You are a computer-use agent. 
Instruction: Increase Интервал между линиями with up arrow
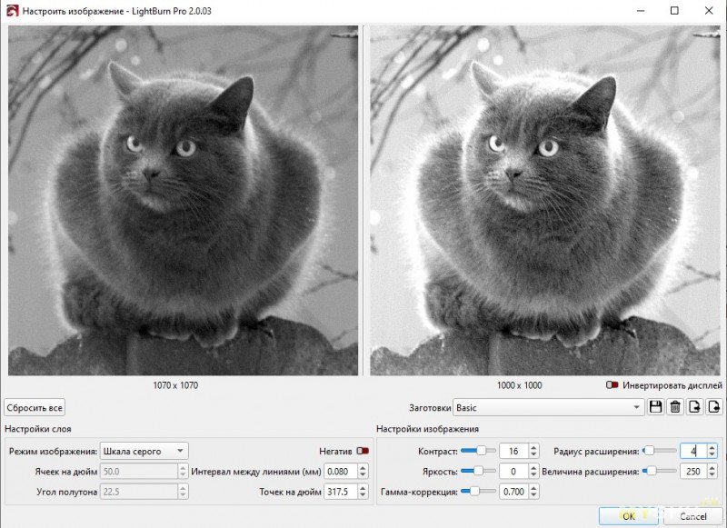pyautogui.click(x=363, y=467)
